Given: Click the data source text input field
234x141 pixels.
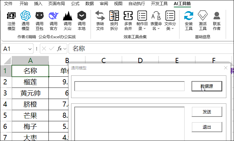Looking at the screenshot, I should tap(129, 86).
